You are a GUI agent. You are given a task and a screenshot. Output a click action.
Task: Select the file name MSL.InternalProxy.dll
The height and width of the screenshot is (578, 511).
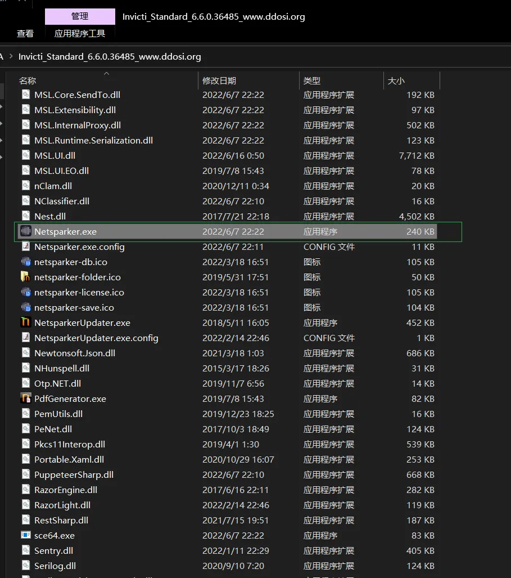click(78, 125)
